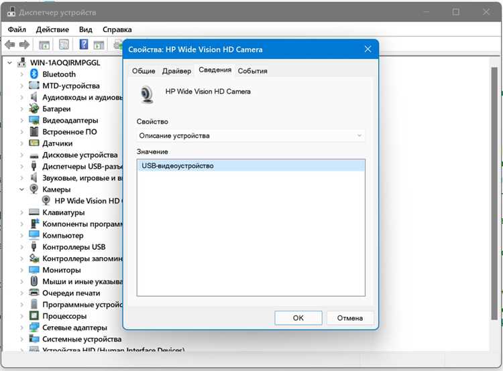Expand the Клавиатуры category

pos(21,212)
